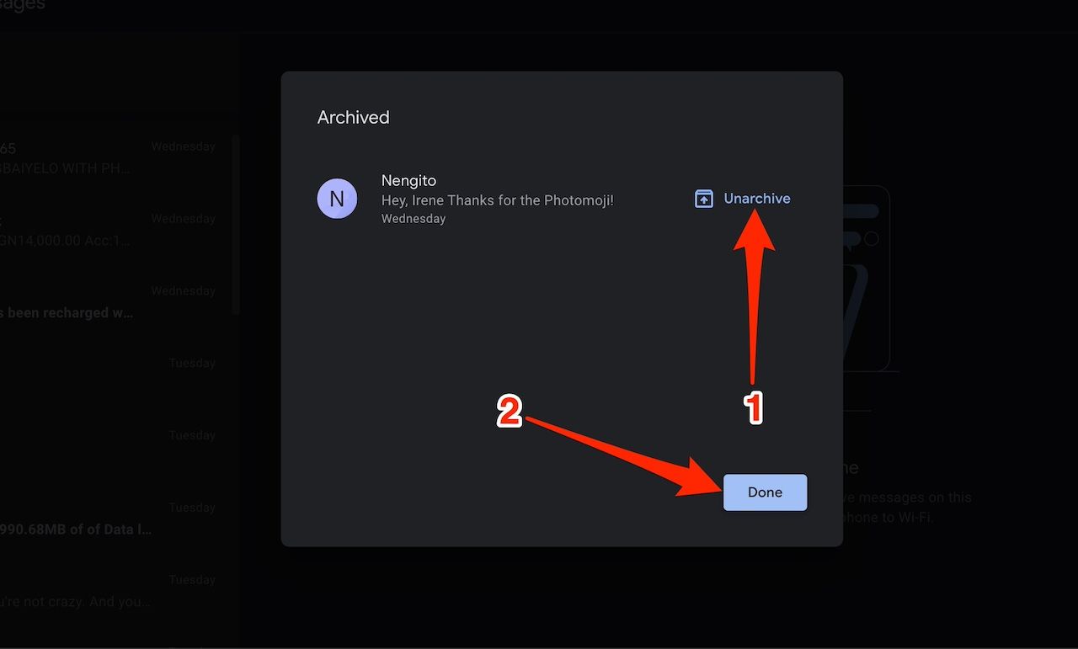
Task: Select the purple N avatar for Nengito
Action: click(x=337, y=199)
